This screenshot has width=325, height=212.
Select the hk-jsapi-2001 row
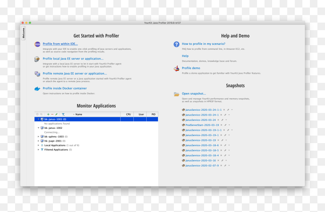pos(96,141)
